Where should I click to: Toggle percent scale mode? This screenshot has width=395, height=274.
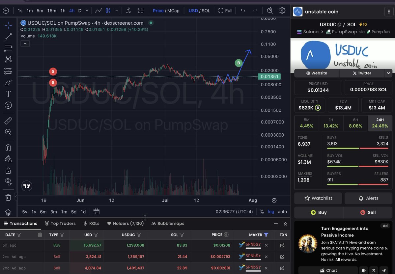(262, 212)
